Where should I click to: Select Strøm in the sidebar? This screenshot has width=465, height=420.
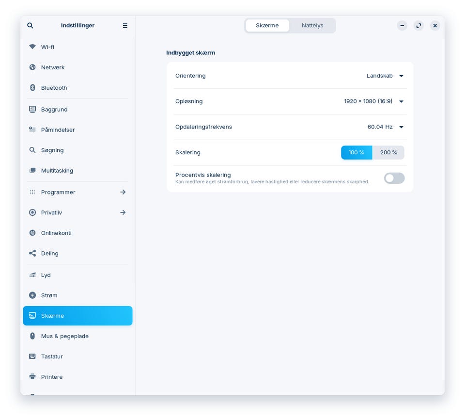(x=77, y=295)
